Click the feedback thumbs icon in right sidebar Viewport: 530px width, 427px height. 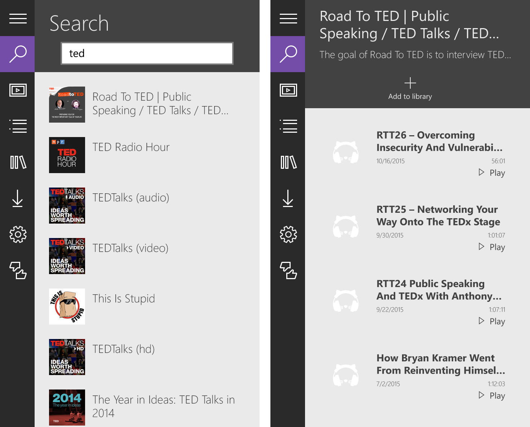click(288, 270)
